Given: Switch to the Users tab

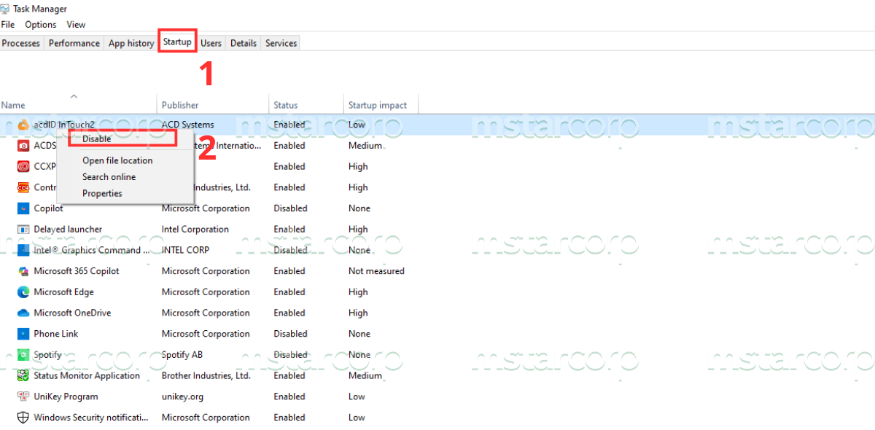Looking at the screenshot, I should click(x=211, y=43).
